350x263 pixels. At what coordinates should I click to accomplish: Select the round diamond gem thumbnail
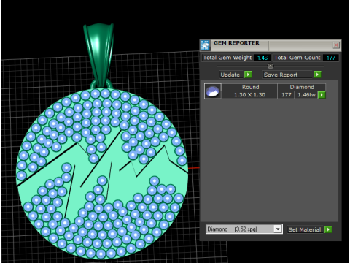[213, 91]
